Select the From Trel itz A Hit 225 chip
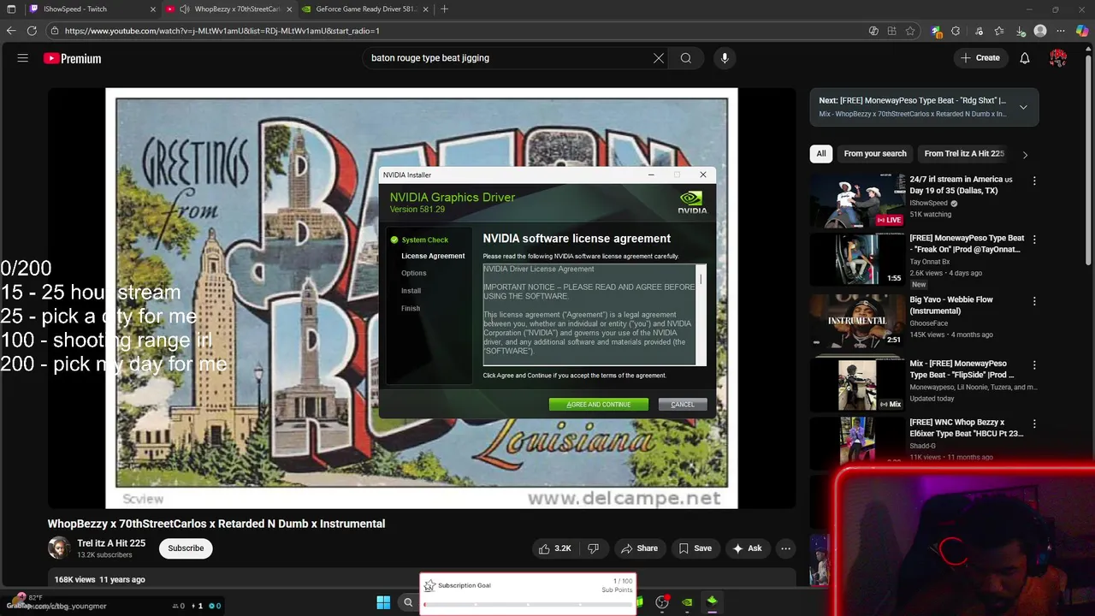Screen dimensions: 1095x616 click(964, 154)
